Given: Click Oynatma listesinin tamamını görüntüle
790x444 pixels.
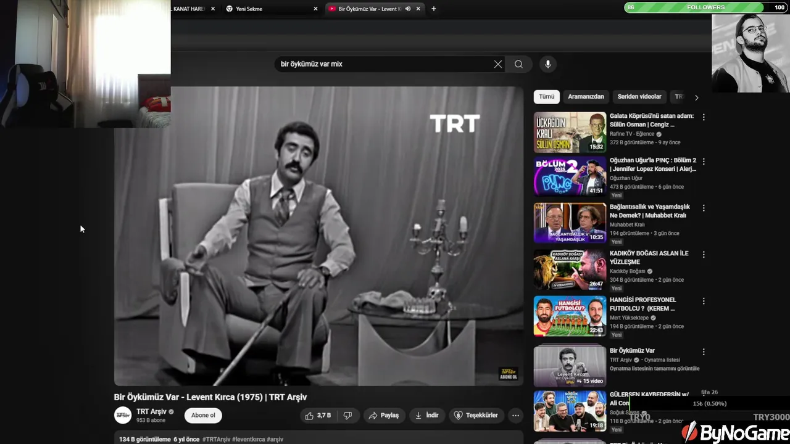Looking at the screenshot, I should [x=654, y=369].
